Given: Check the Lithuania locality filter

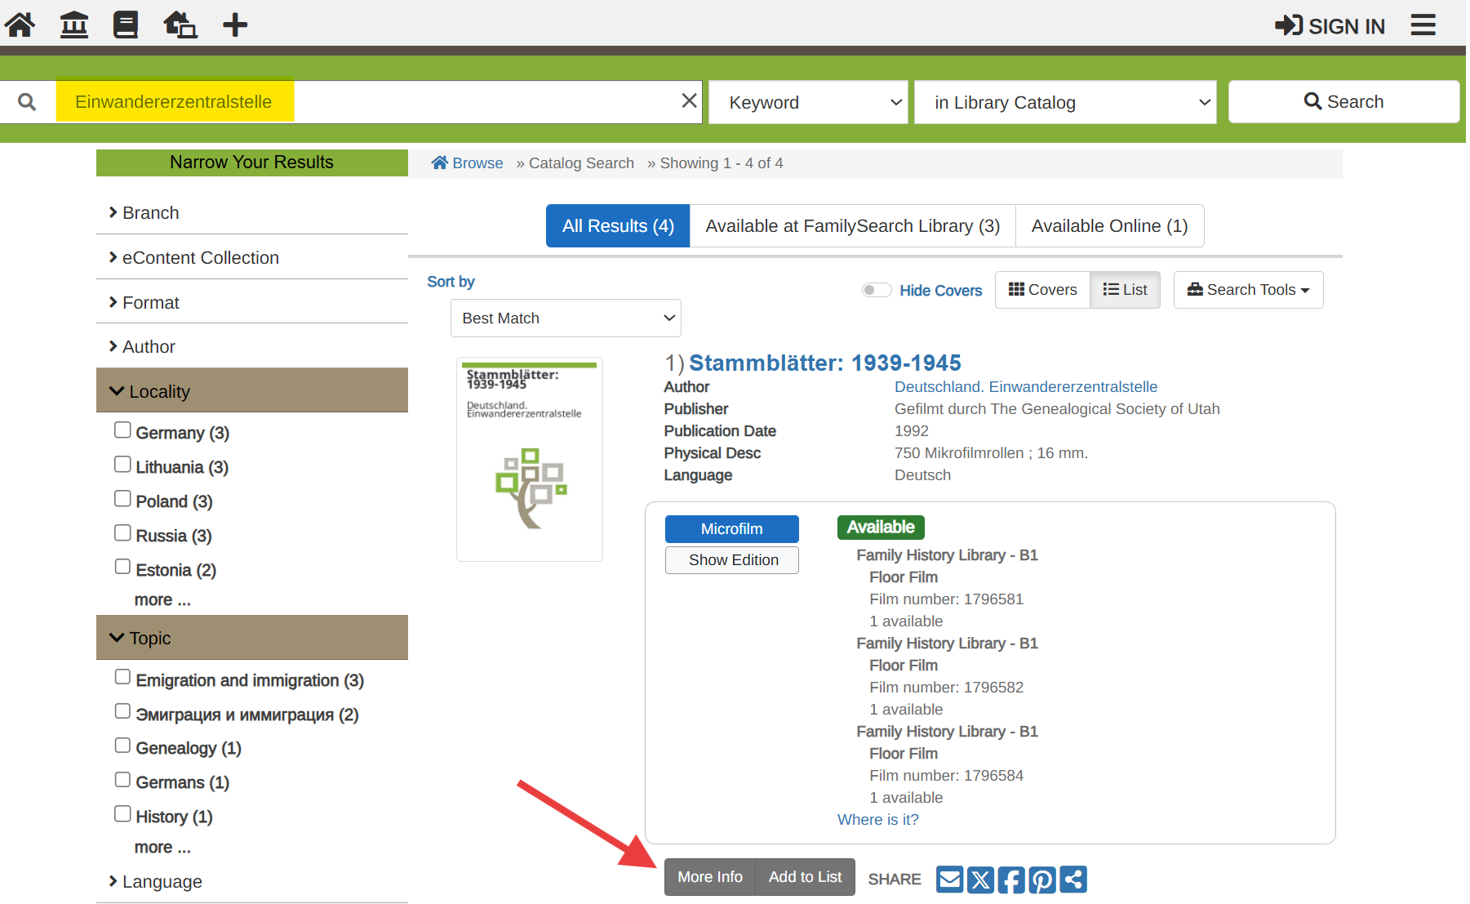Looking at the screenshot, I should pos(122,464).
